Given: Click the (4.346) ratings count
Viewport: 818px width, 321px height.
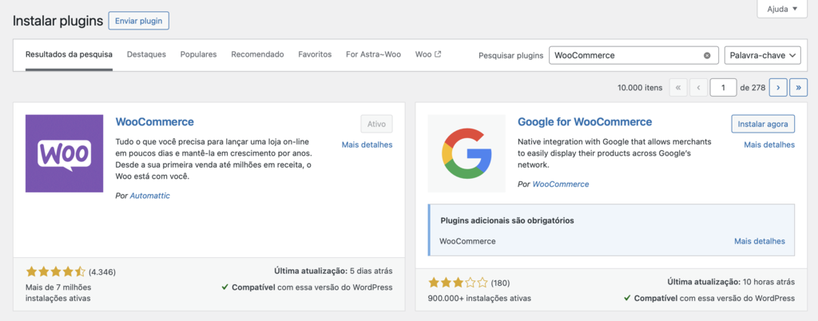Looking at the screenshot, I should 102,272.
